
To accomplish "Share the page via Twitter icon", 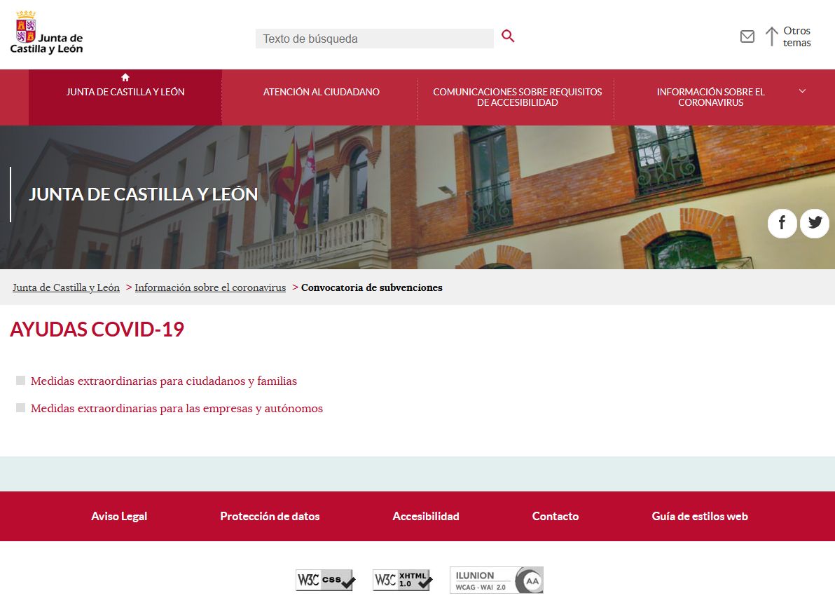I will click(815, 223).
